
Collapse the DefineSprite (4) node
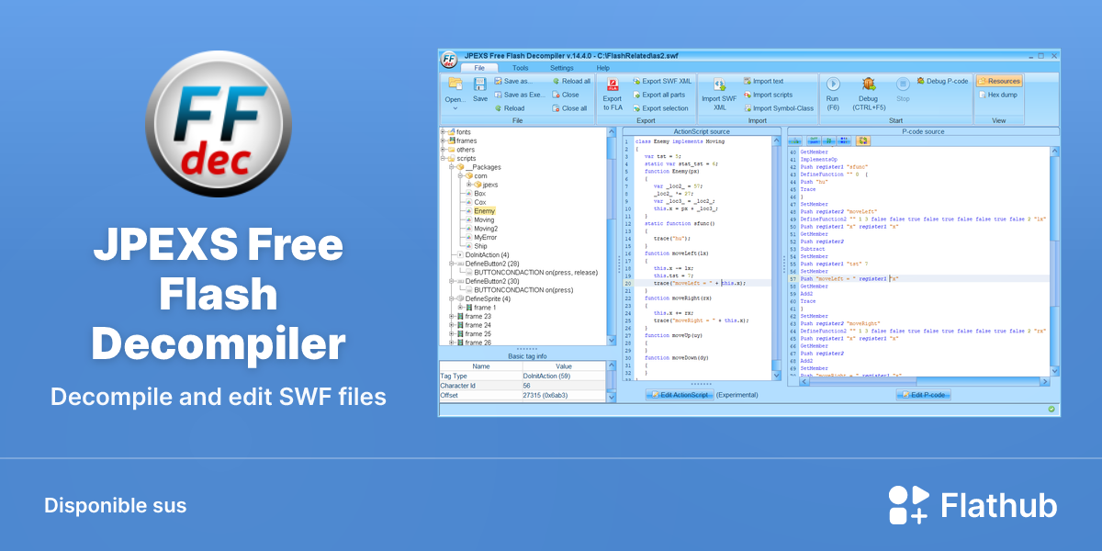(452, 298)
